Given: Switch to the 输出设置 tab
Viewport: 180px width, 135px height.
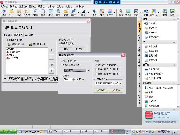Looking at the screenshot, I should pyautogui.click(x=29, y=35).
